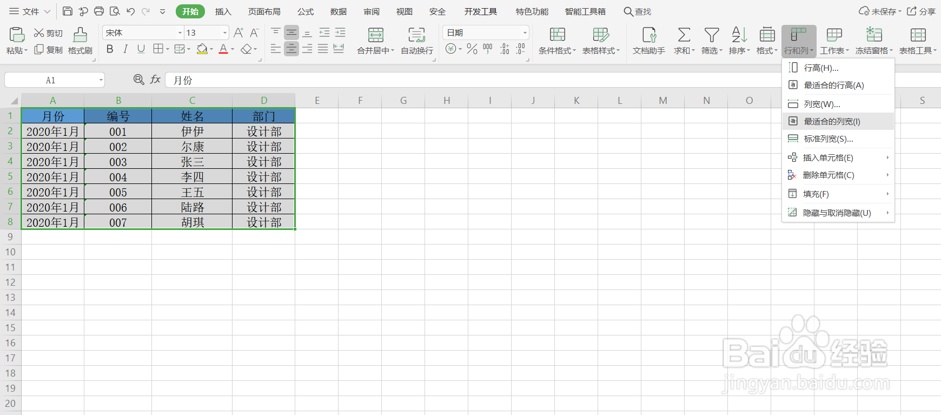This screenshot has width=941, height=415.
Task: Toggle bottom vertical alignment
Action: click(x=307, y=33)
